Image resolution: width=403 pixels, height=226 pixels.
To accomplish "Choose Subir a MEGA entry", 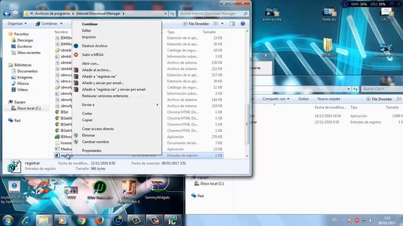I will pos(93,55).
